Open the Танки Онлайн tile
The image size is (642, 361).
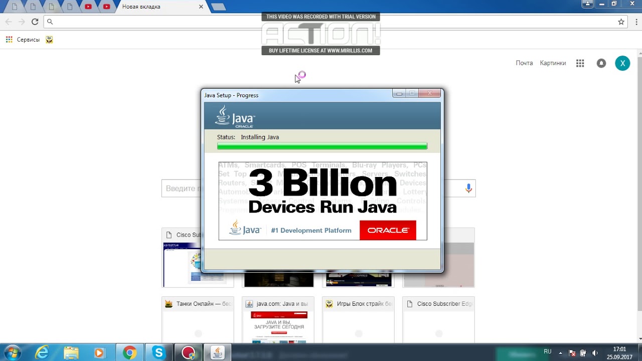198,320
